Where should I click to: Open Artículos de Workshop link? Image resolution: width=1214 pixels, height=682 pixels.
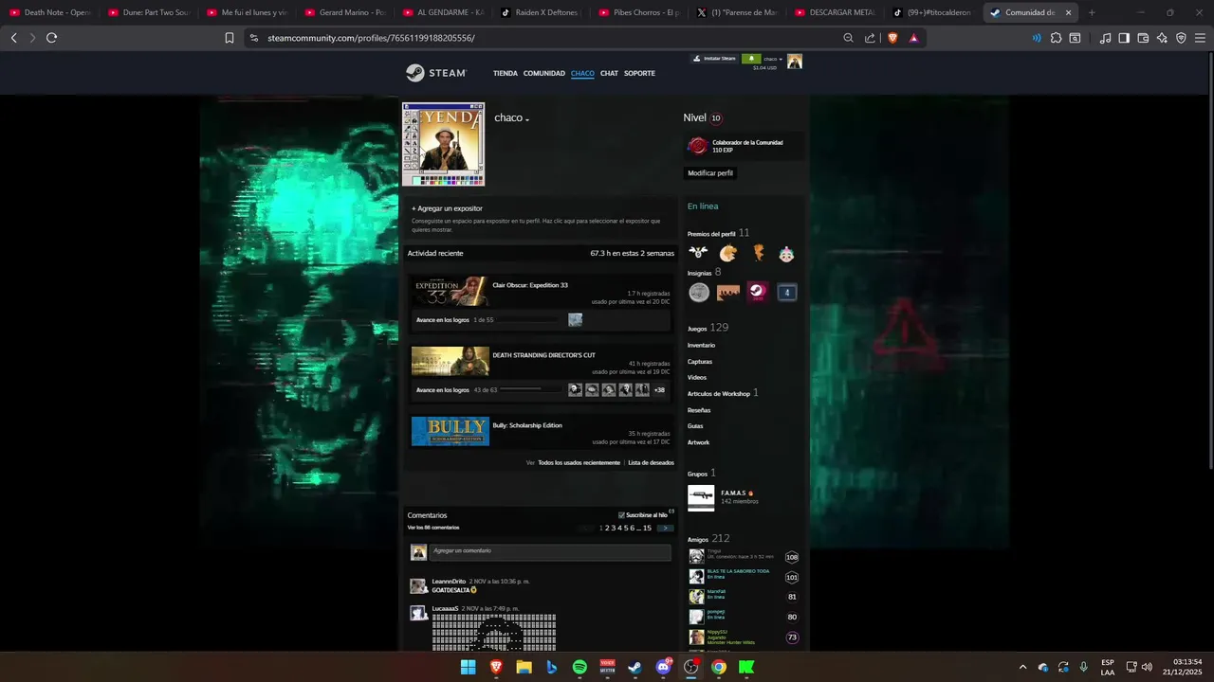pyautogui.click(x=719, y=394)
